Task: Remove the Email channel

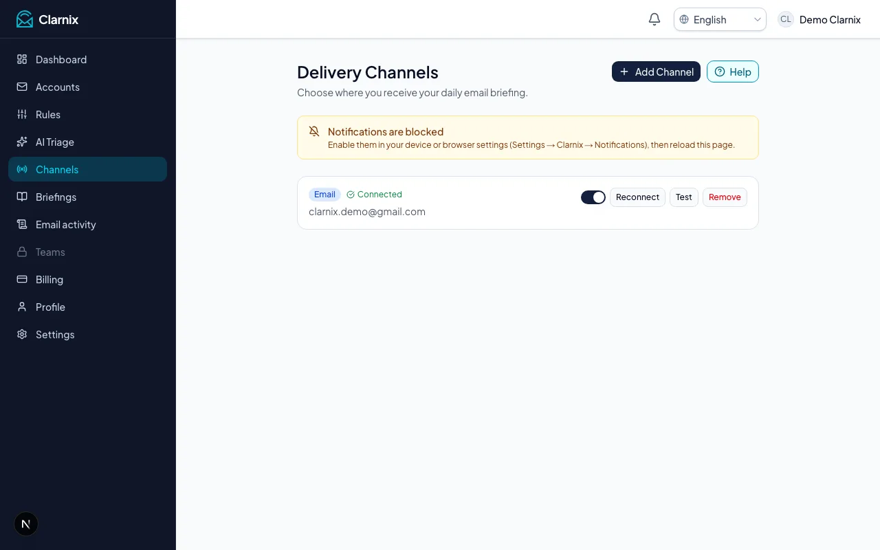Action: [725, 197]
